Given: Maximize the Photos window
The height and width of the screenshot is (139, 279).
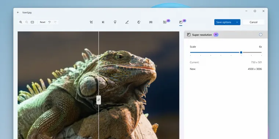Looking at the screenshot, I should click(255, 11).
